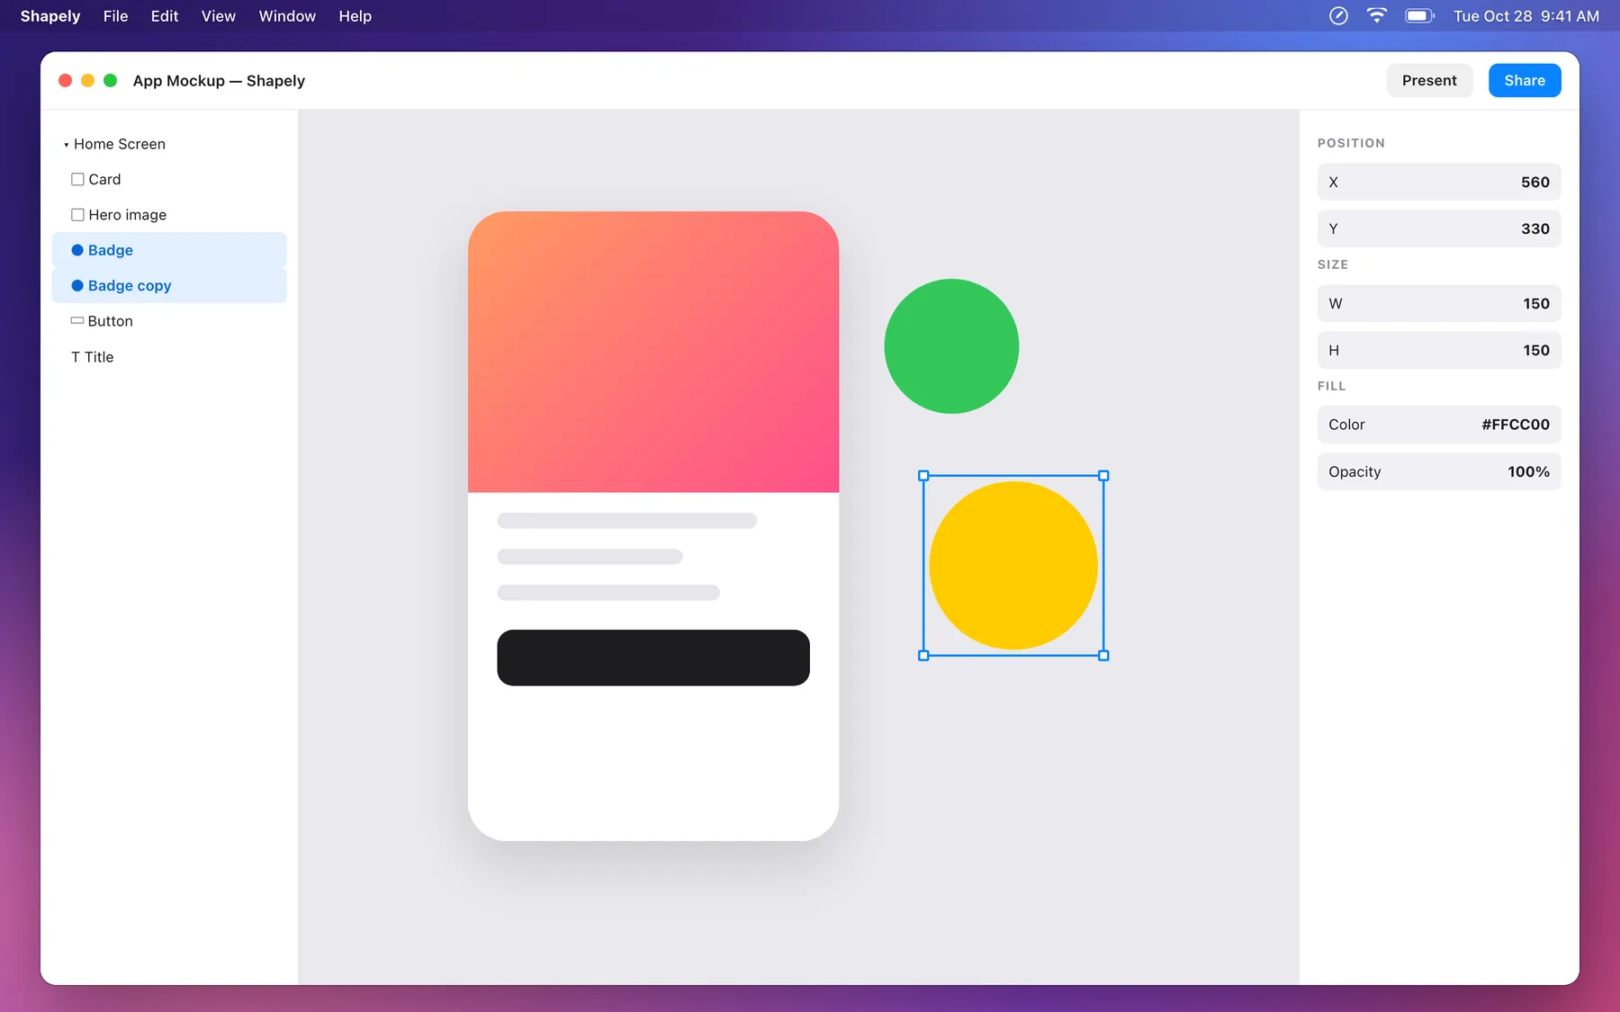The image size is (1620, 1012).
Task: Click the compass icon in menu bar
Action: coord(1338,16)
